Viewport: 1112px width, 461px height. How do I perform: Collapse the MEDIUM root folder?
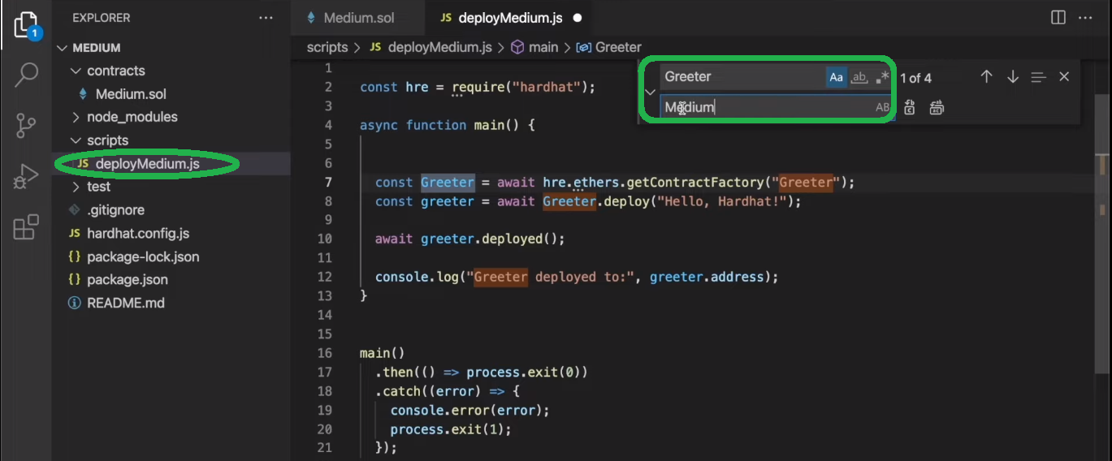pyautogui.click(x=63, y=48)
